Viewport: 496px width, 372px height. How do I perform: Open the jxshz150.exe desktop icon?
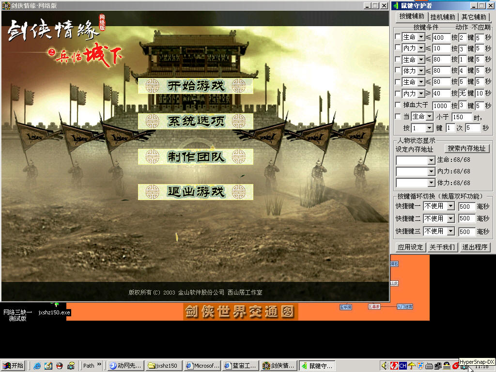pos(54,312)
